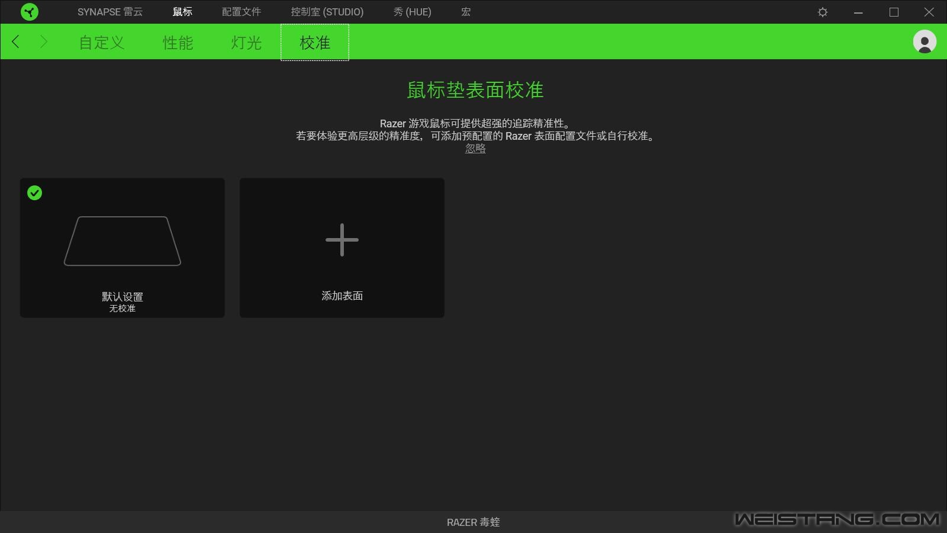947x533 pixels.
Task: Click the 无校准 text
Action: (123, 309)
